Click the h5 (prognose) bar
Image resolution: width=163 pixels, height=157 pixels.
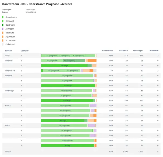pos(65,115)
